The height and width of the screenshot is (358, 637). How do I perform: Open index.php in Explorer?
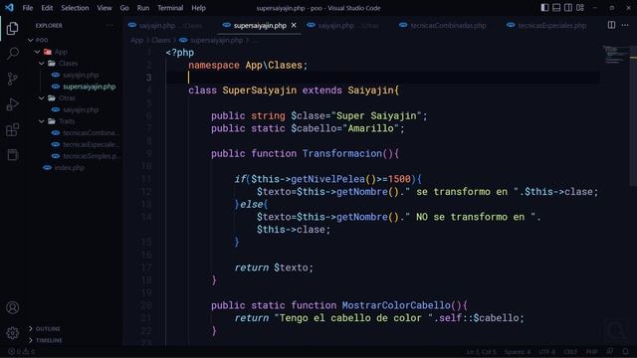click(69, 168)
